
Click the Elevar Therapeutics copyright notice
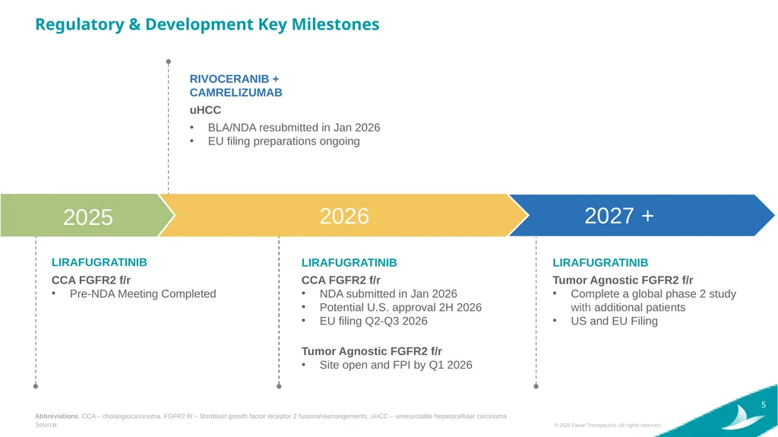click(608, 425)
